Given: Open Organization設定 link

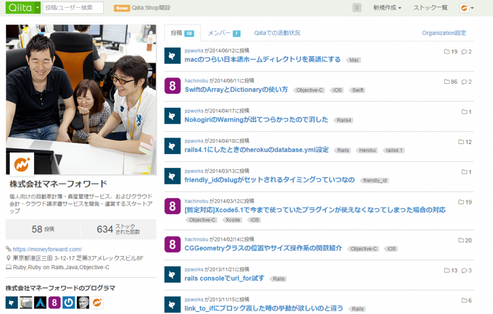Looking at the screenshot, I should pos(444,33).
